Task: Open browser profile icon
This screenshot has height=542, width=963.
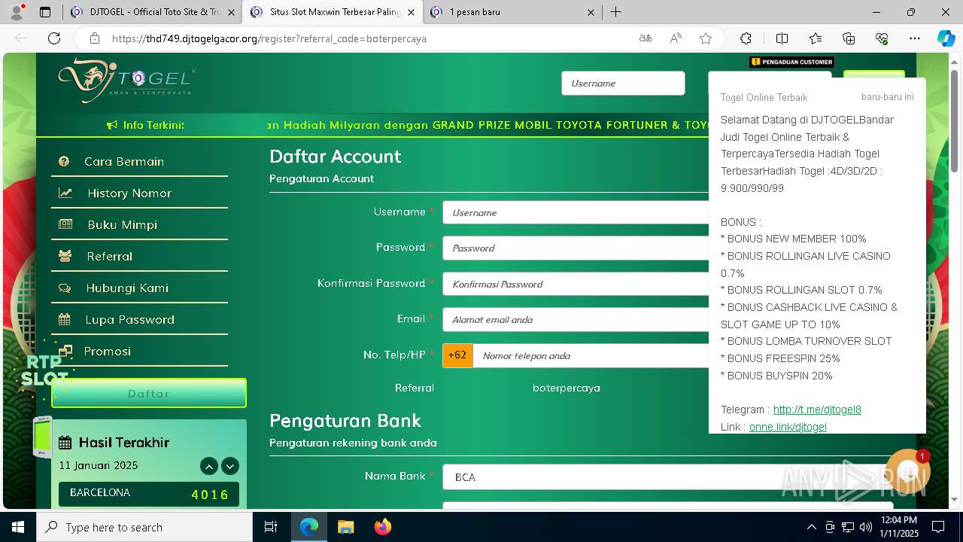Action: click(x=17, y=12)
